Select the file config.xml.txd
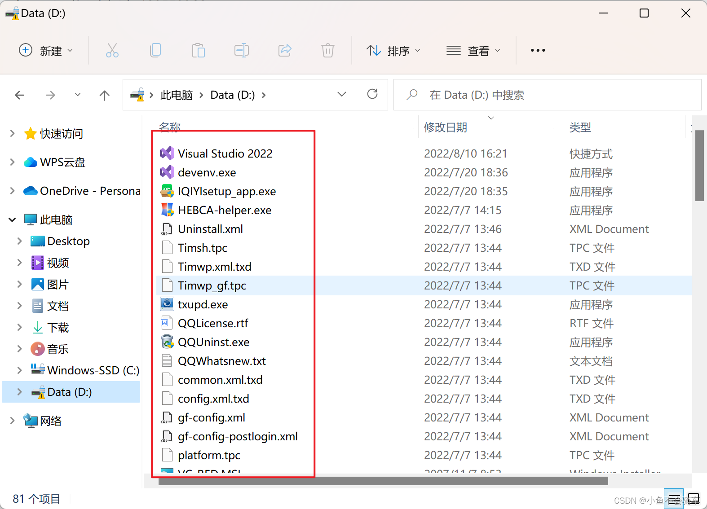Image resolution: width=707 pixels, height=509 pixels. (x=213, y=399)
